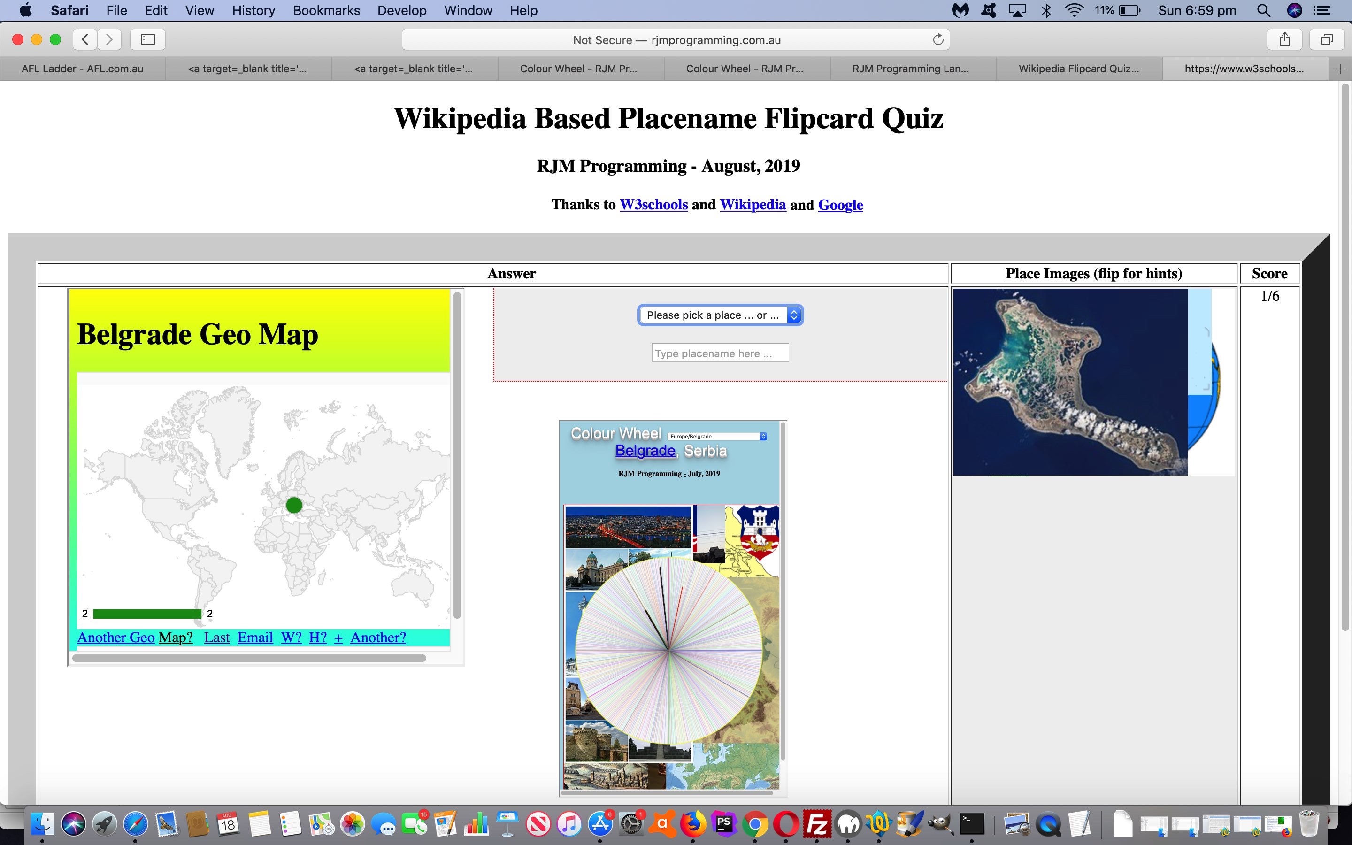The image size is (1352, 845).
Task: Open the Safari Share button
Action: coord(1284,39)
